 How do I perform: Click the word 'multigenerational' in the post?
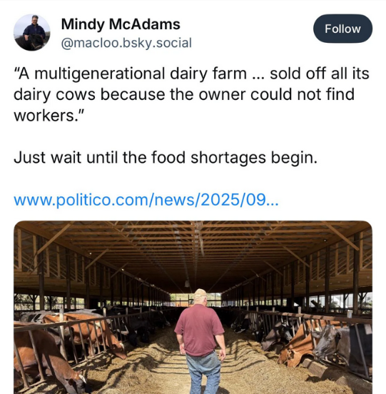[100, 74]
